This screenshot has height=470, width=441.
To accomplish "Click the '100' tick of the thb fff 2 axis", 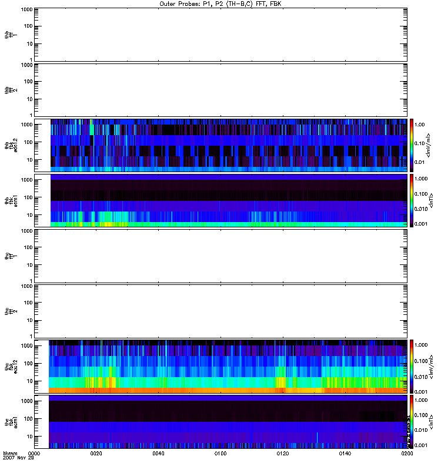I will tap(28, 82).
